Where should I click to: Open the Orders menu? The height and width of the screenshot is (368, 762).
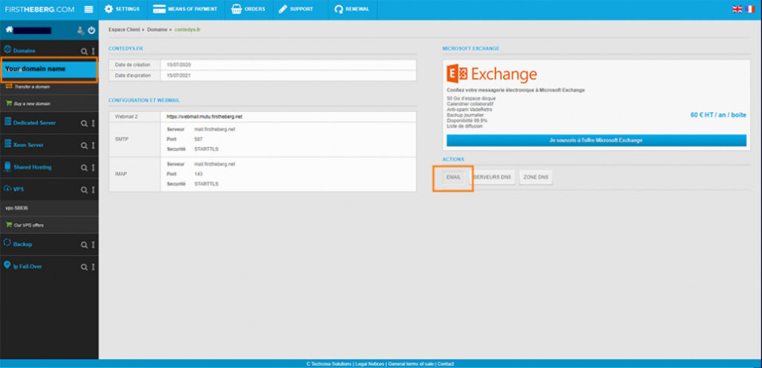point(249,9)
